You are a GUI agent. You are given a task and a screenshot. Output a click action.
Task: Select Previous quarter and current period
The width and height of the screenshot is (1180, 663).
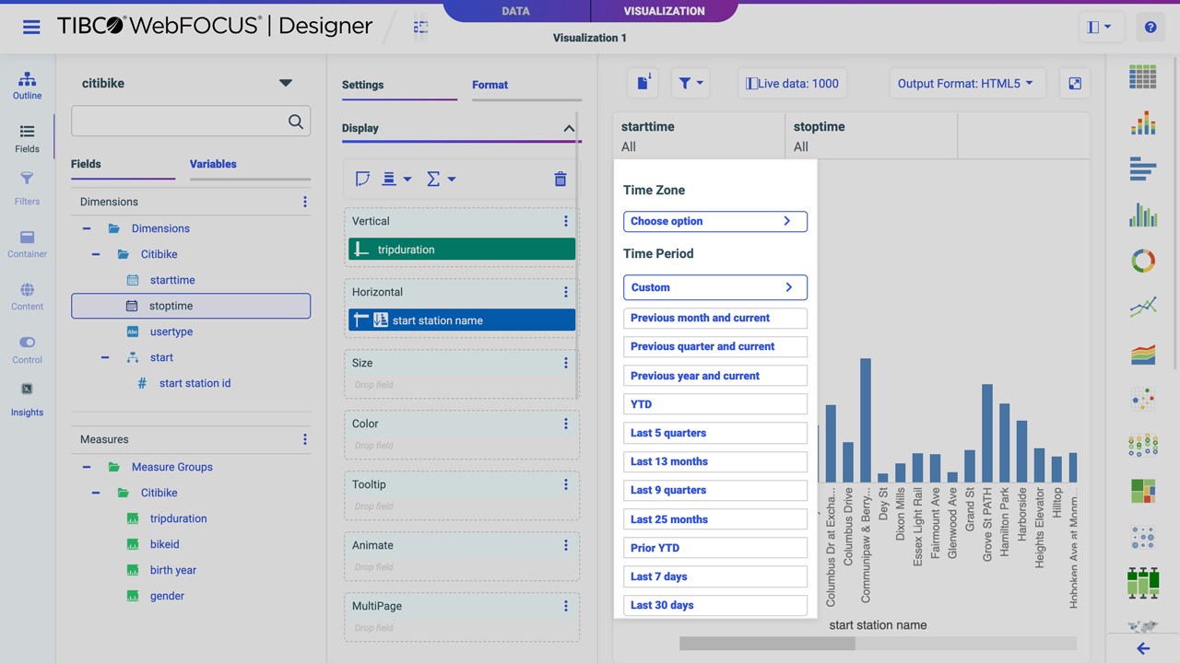tap(715, 346)
